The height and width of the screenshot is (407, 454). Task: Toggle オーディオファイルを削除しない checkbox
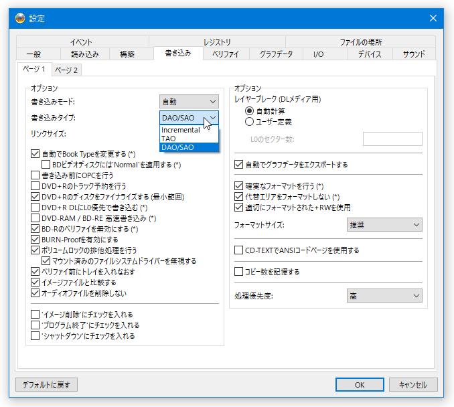point(35,293)
